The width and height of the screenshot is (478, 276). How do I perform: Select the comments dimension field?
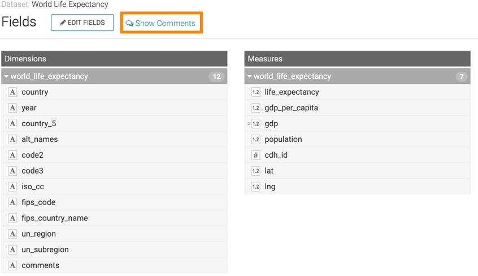click(40, 265)
